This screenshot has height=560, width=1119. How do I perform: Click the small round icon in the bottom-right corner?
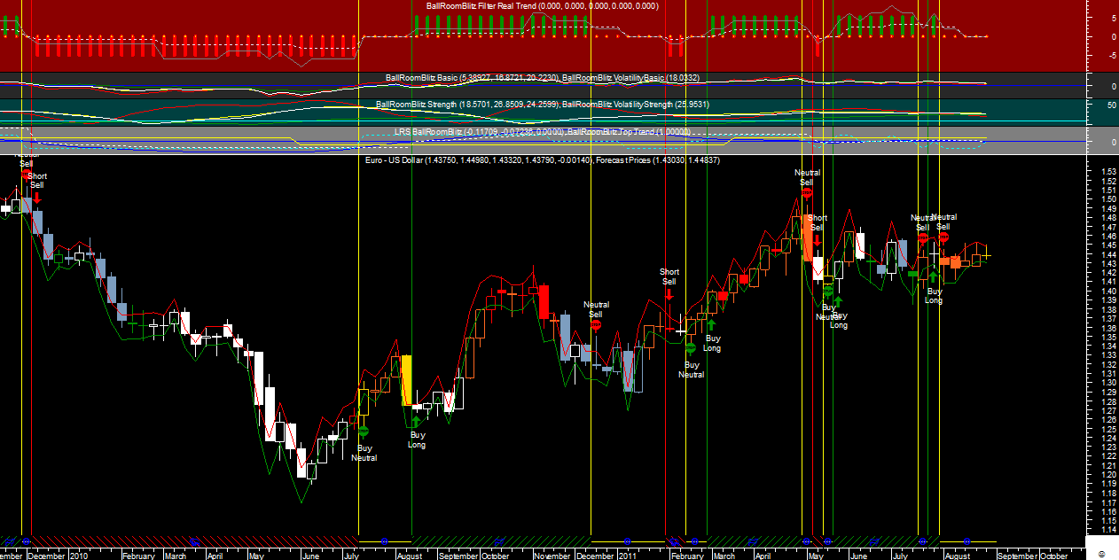1100,554
